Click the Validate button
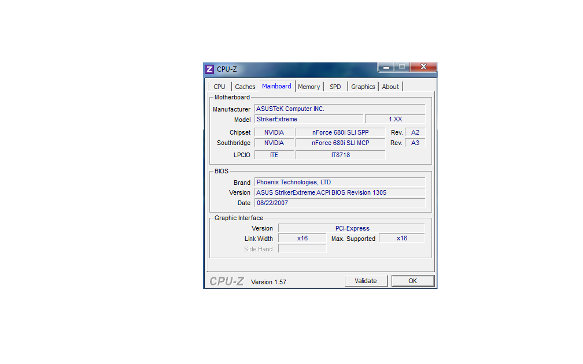583x364 pixels. click(x=366, y=281)
